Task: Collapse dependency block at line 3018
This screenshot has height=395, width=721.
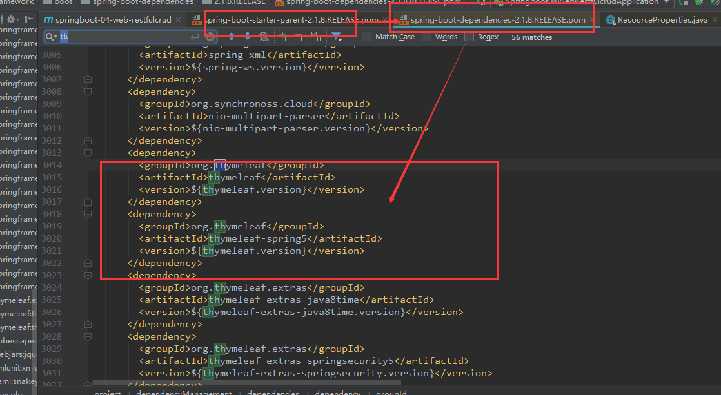Action: coord(88,214)
